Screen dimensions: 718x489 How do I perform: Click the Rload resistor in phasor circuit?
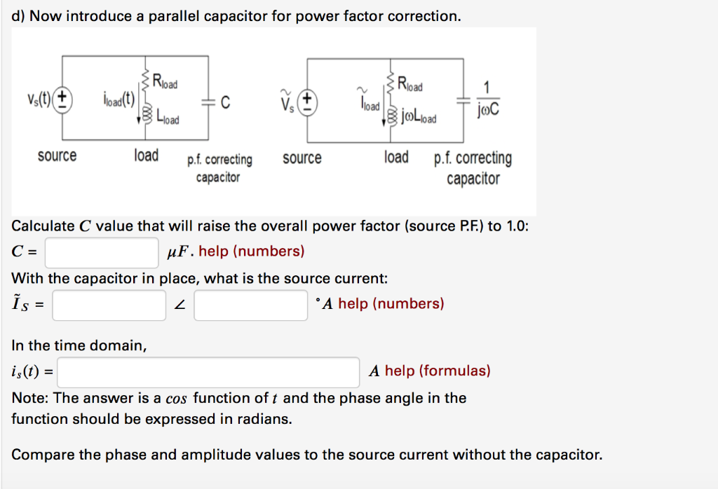pos(391,83)
